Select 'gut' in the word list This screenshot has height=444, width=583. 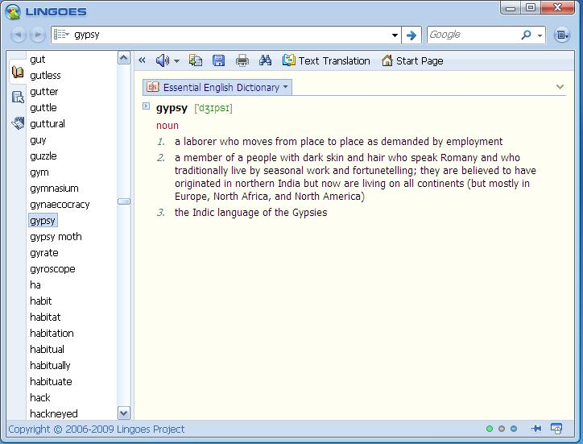point(38,59)
